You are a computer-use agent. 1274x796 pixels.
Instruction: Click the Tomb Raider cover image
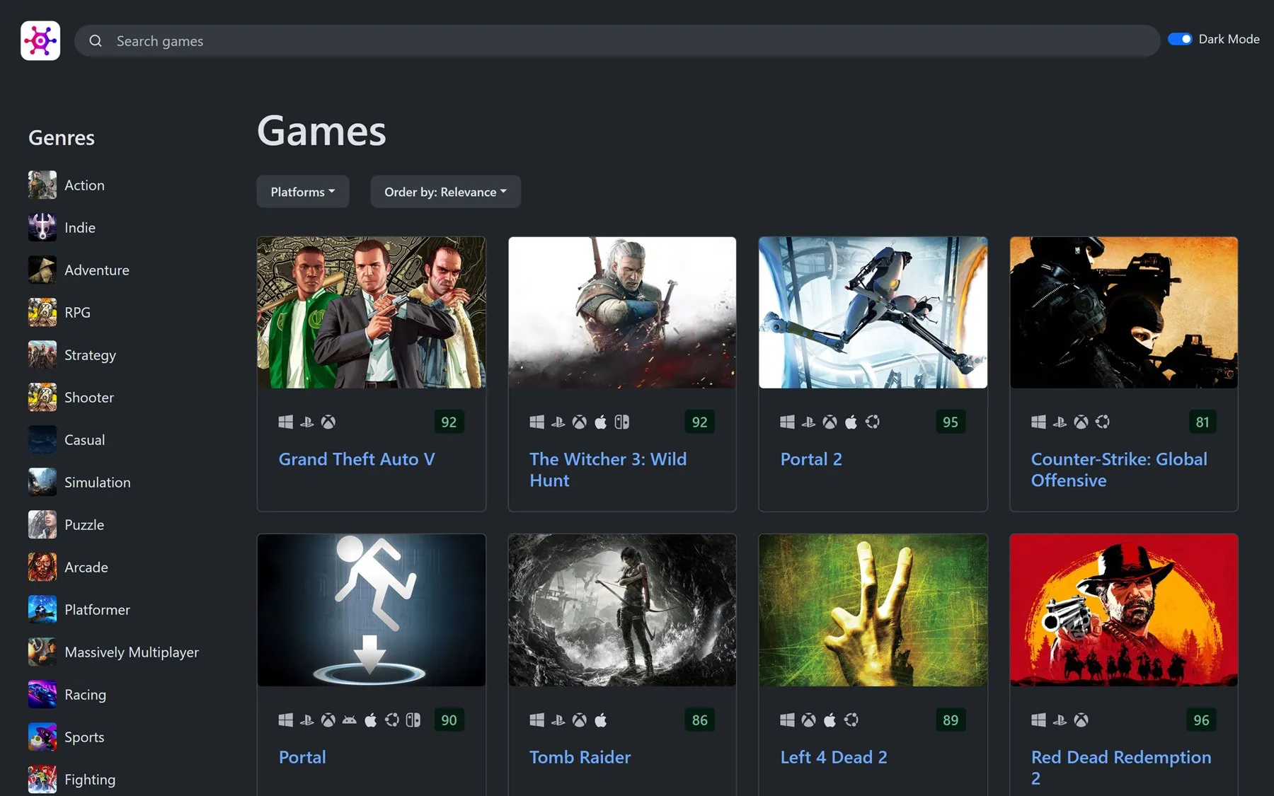click(622, 610)
